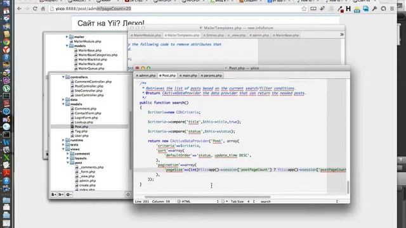Viewport: 406px width, 228px height.
Task: Switch to the main.php tab
Action: click(188, 76)
